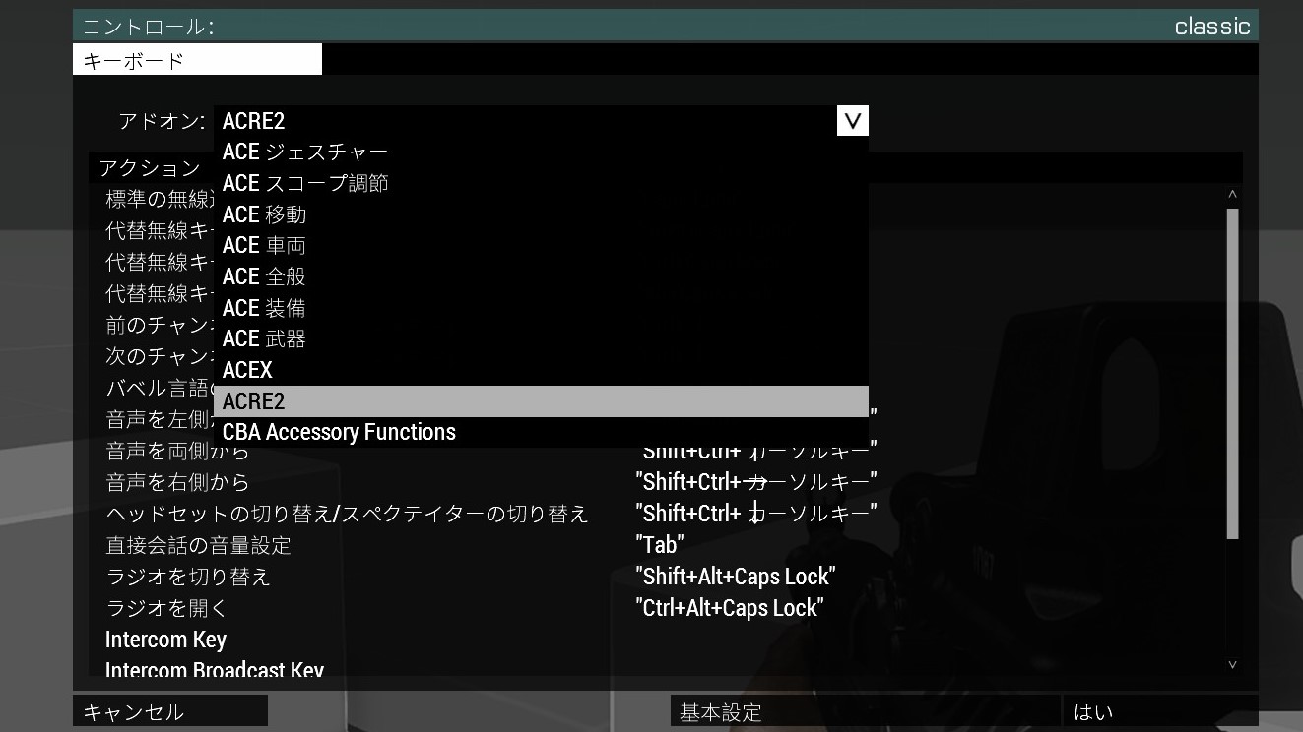The height and width of the screenshot is (732, 1303).
Task: Select ACE 武器 addon entry
Action: 541,339
